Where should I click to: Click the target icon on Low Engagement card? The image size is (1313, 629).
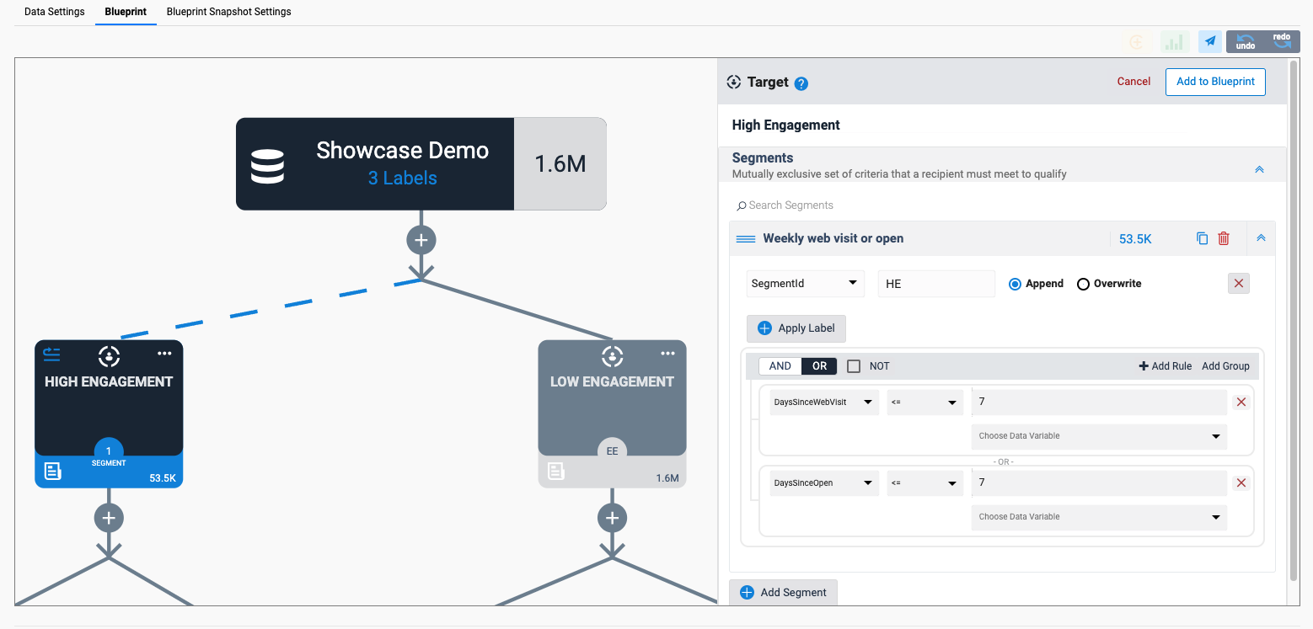[612, 355]
